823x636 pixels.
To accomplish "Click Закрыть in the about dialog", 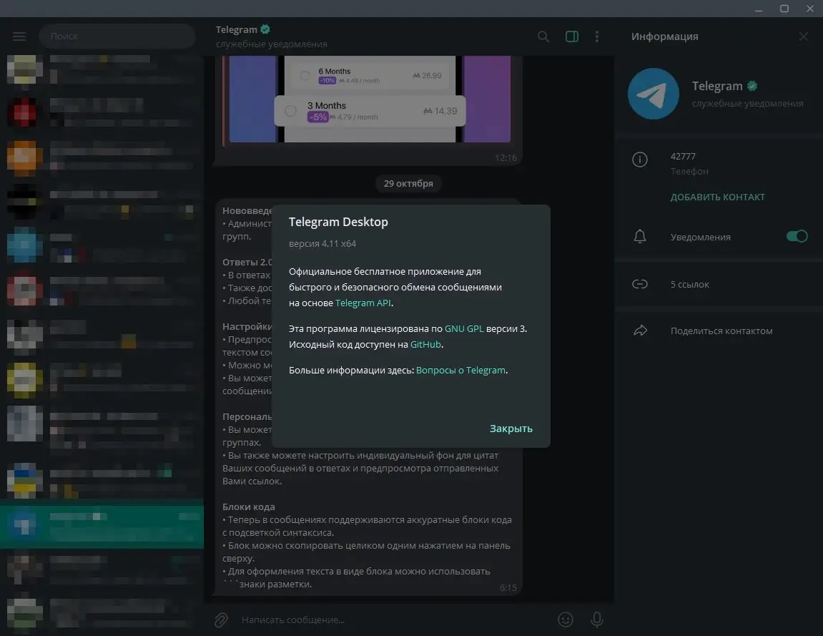I will 511,429.
